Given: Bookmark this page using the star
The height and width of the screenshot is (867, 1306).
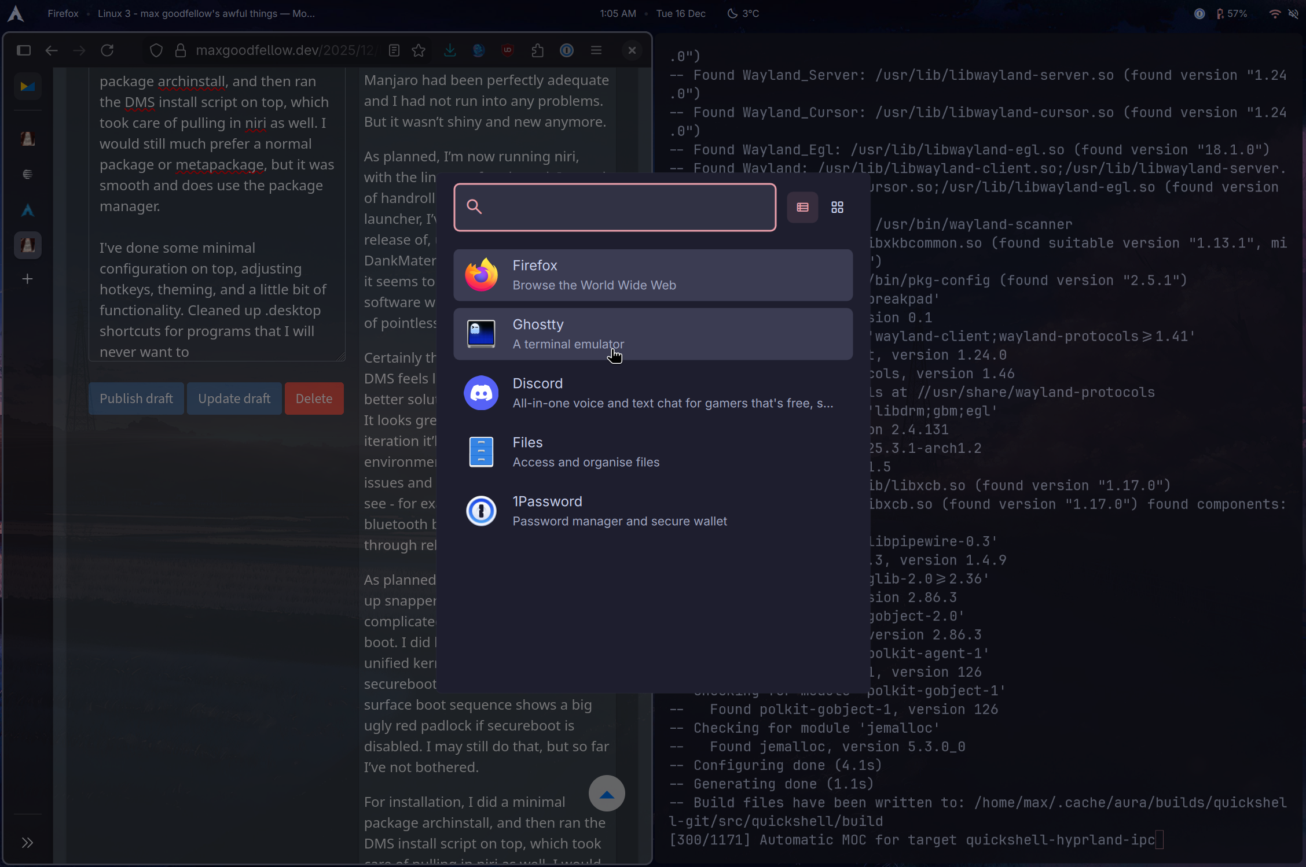Looking at the screenshot, I should click(x=419, y=50).
